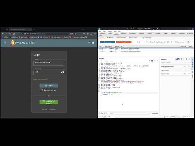Open the Kali Tools bookmark

[x=23, y=37]
